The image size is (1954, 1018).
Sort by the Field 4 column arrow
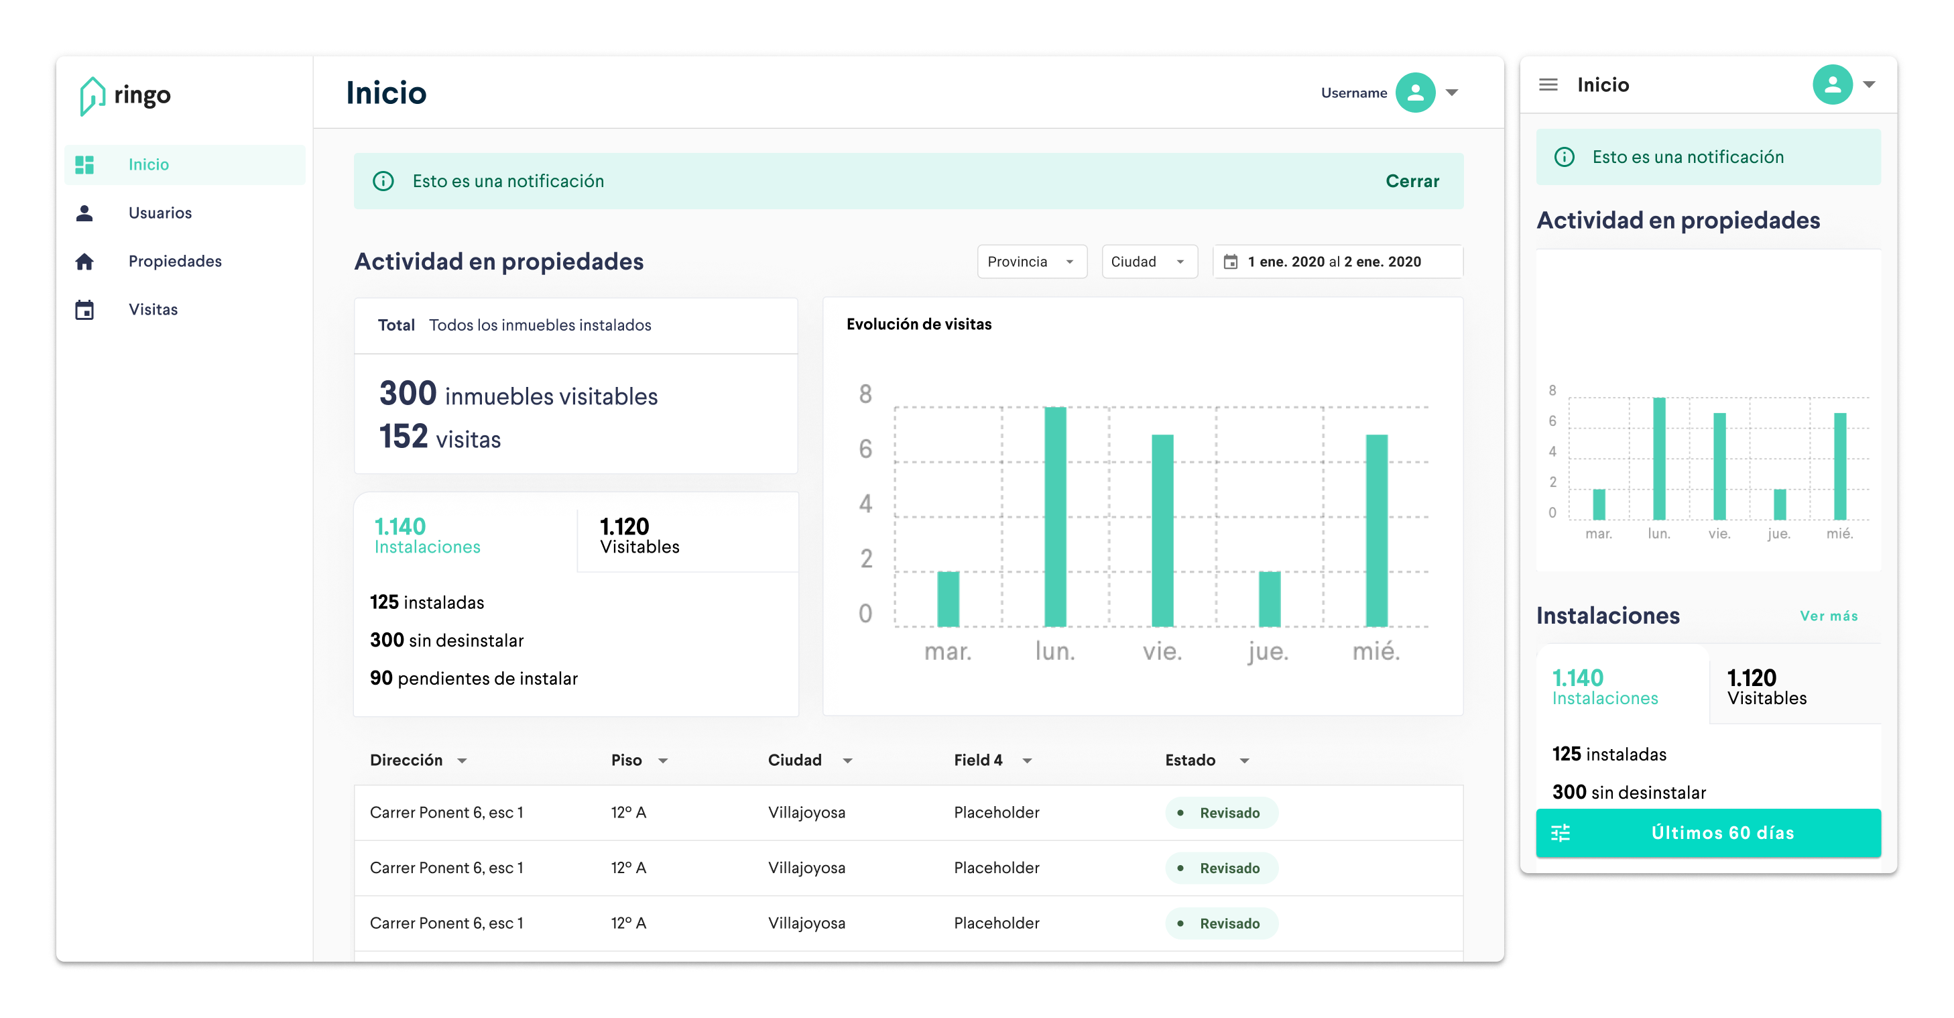pyautogui.click(x=1026, y=760)
